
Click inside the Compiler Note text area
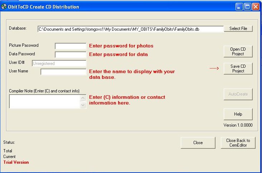click(x=45, y=101)
